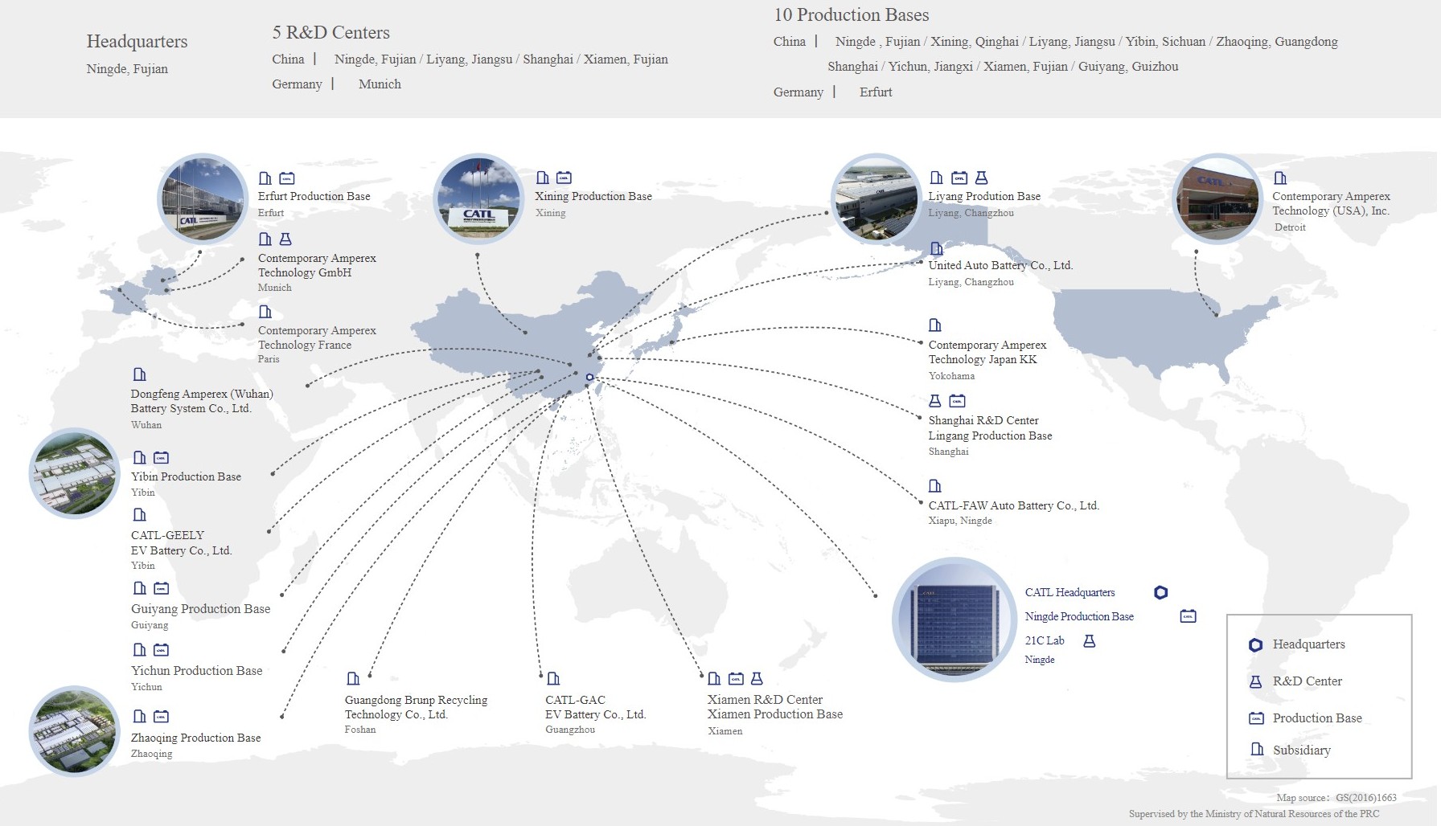Click the R&D Center flask icon in the legend

point(1256,682)
